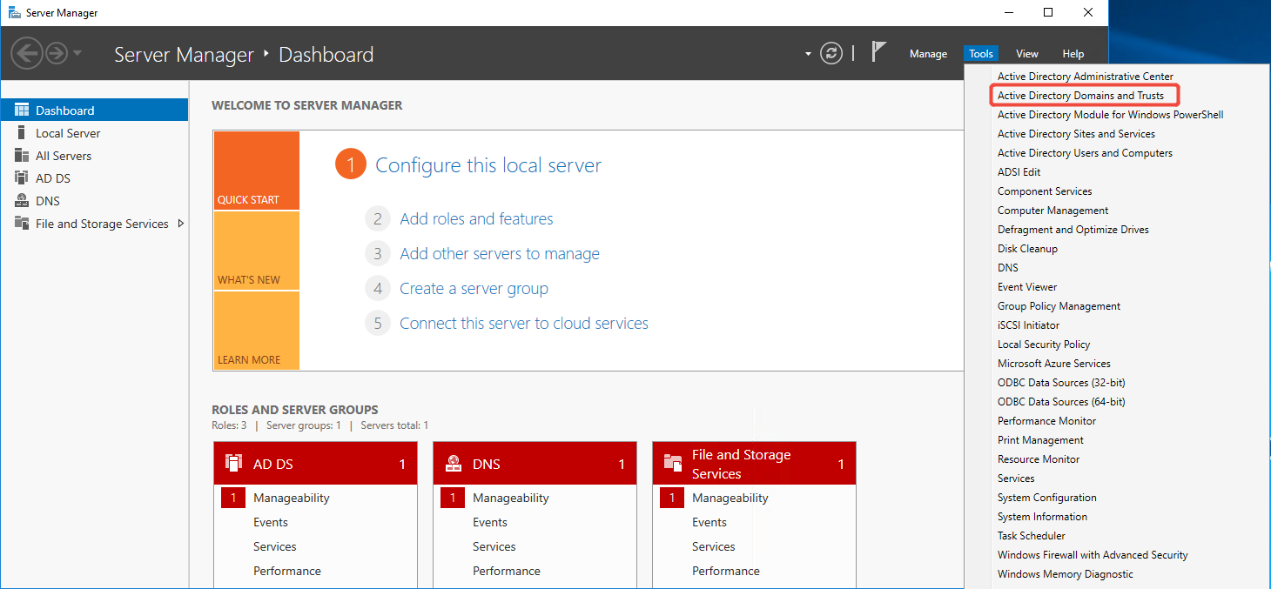Viewport: 1271px width, 589px height.
Task: Open Computer Management from Tools menu
Action: (1053, 211)
